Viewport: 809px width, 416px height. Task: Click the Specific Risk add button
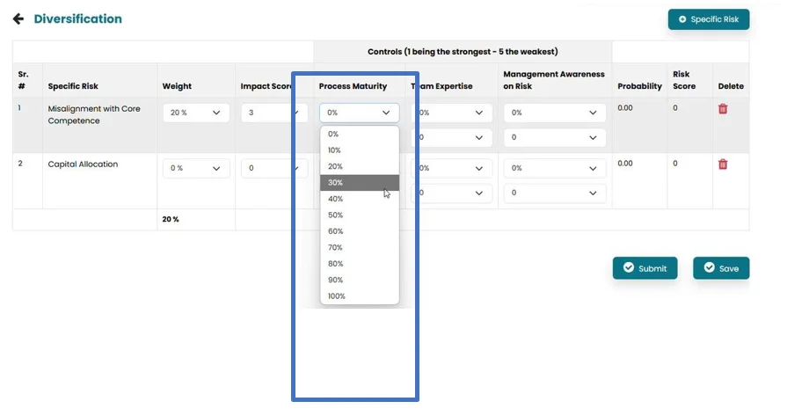(709, 19)
